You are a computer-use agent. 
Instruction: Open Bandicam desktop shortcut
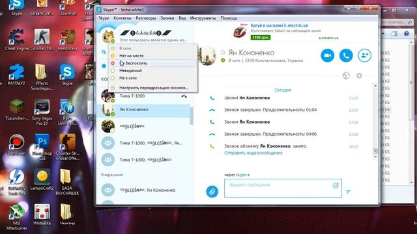coord(16,144)
